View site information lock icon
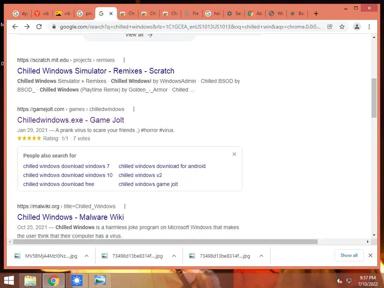The image size is (384, 288). pos(54,27)
